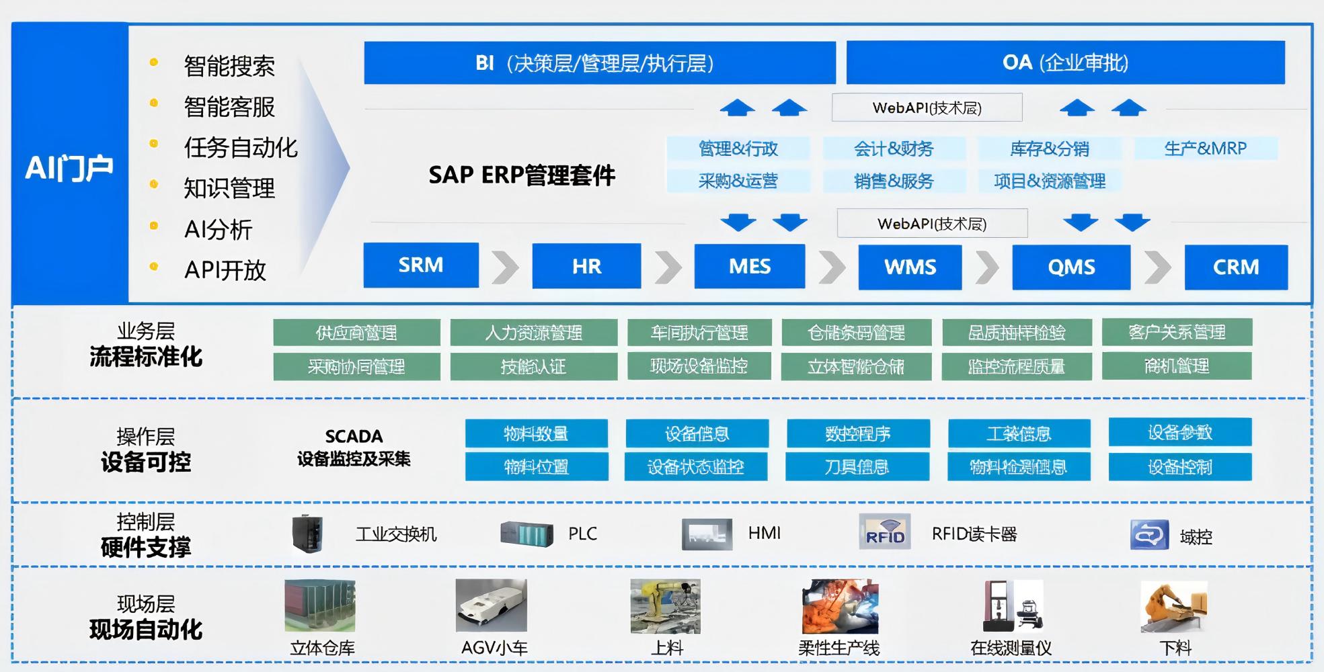The height and width of the screenshot is (672, 1324).
Task: Open the RFID reader icon
Action: (884, 532)
